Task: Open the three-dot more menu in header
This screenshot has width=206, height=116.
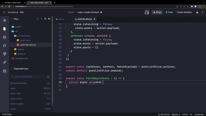Action: [202, 12]
